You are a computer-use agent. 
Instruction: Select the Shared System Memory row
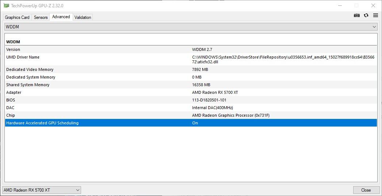tap(191, 85)
